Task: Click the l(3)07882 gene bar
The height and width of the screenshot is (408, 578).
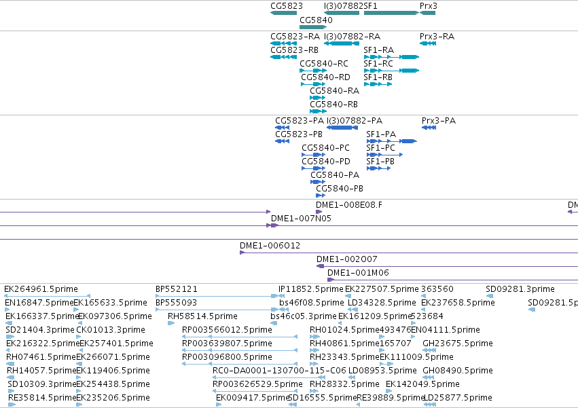Action: tap(342, 13)
